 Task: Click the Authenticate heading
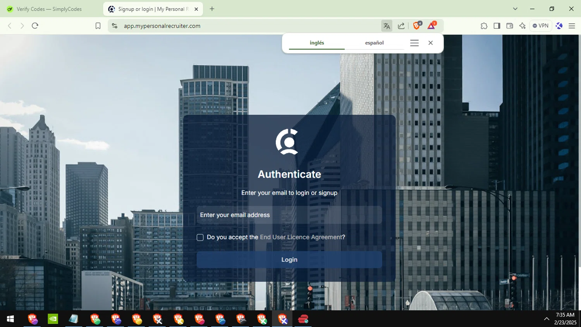(289, 174)
